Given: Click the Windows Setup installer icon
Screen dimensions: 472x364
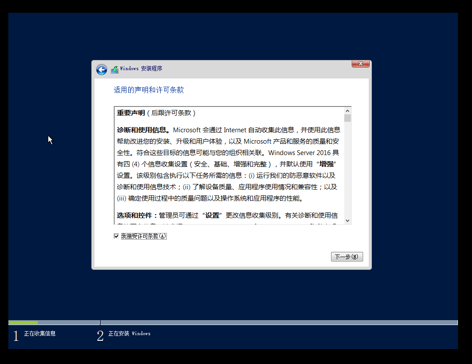Looking at the screenshot, I should [115, 69].
